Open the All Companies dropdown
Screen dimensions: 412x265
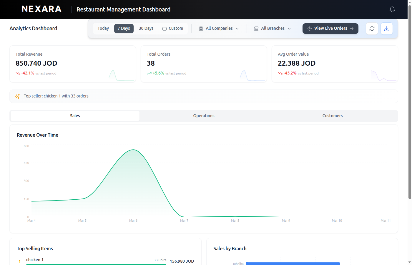pyautogui.click(x=219, y=29)
